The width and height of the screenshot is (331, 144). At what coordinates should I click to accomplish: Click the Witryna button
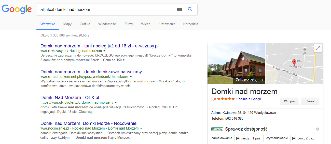289,101
